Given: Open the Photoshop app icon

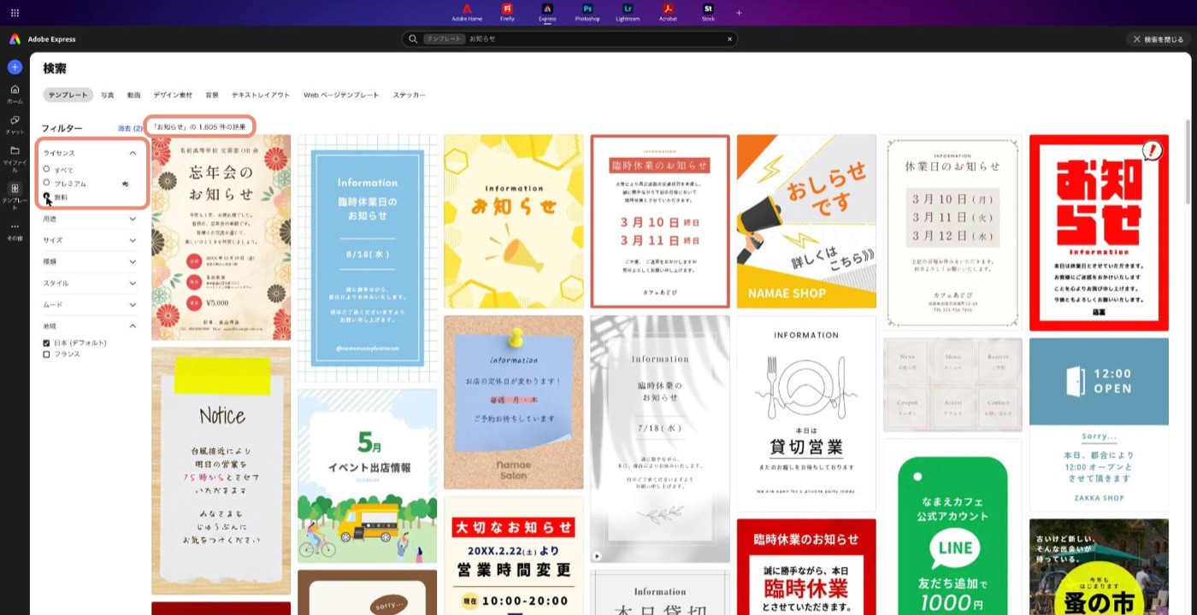Looking at the screenshot, I should pos(587,12).
